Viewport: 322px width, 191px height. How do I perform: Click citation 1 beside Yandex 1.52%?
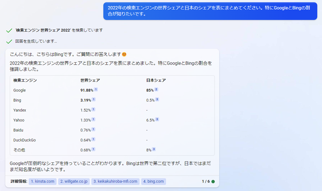93,110
